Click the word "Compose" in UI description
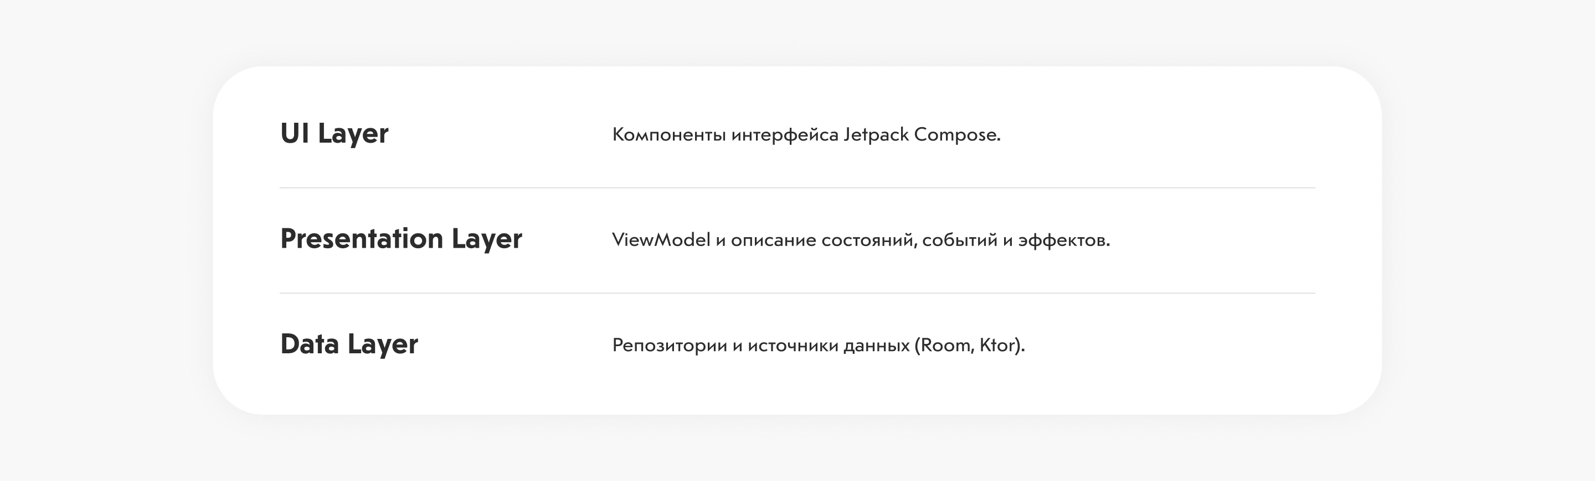The image size is (1595, 481). tap(955, 135)
